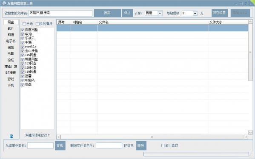Sort by the 文件大小 column header
255x159 pixels.
coord(228,22)
